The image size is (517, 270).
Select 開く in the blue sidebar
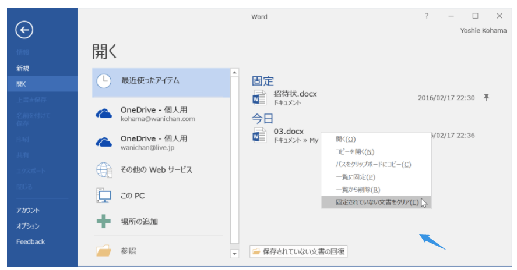(42, 84)
